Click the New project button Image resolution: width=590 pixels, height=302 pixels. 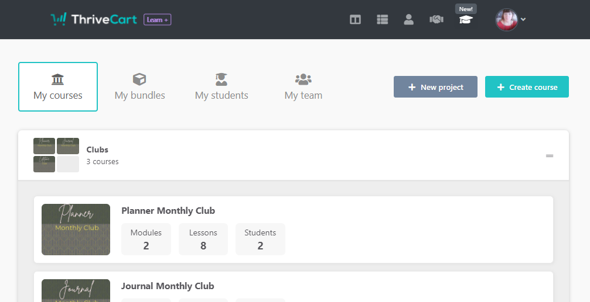(435, 87)
